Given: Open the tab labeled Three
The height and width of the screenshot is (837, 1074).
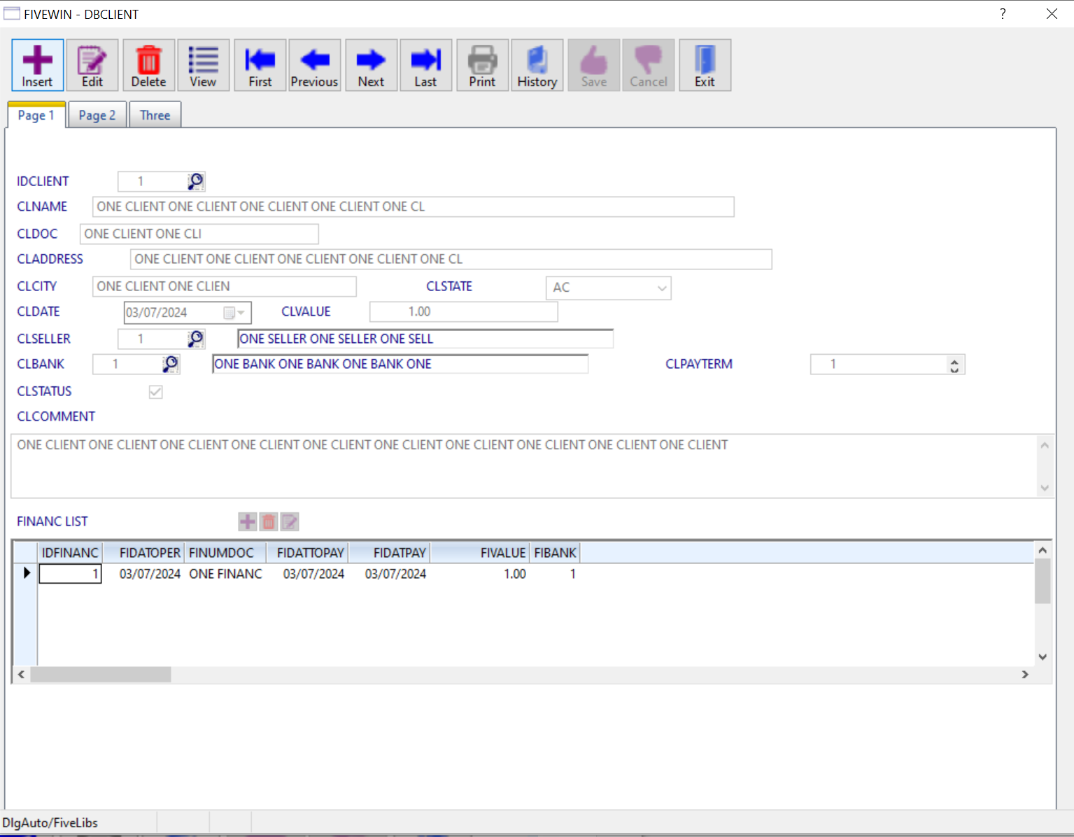Looking at the screenshot, I should click(155, 115).
